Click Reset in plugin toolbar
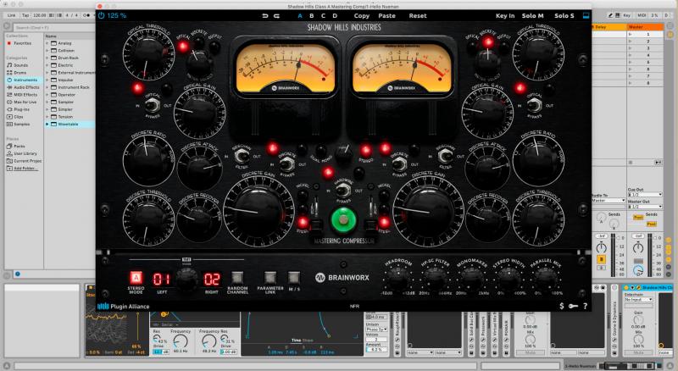678x371 pixels. pyautogui.click(x=418, y=16)
